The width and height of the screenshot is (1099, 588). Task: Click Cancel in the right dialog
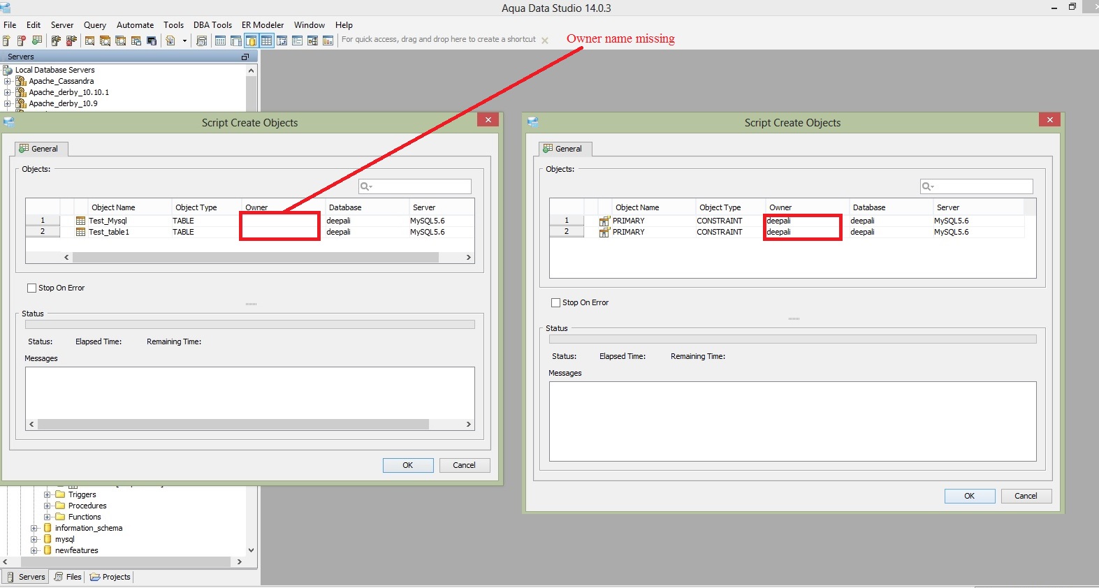pyautogui.click(x=1026, y=496)
